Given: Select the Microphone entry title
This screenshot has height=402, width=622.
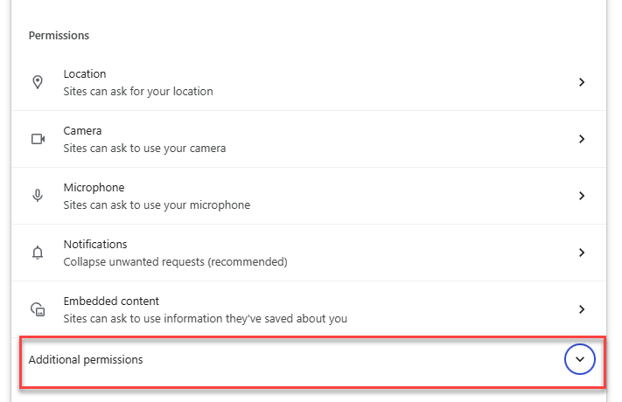Looking at the screenshot, I should pos(94,188).
